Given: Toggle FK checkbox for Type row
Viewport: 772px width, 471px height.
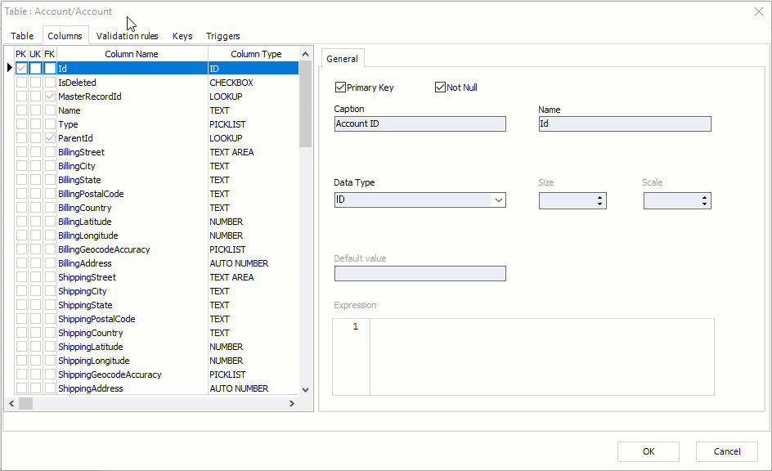Looking at the screenshot, I should [x=50, y=124].
